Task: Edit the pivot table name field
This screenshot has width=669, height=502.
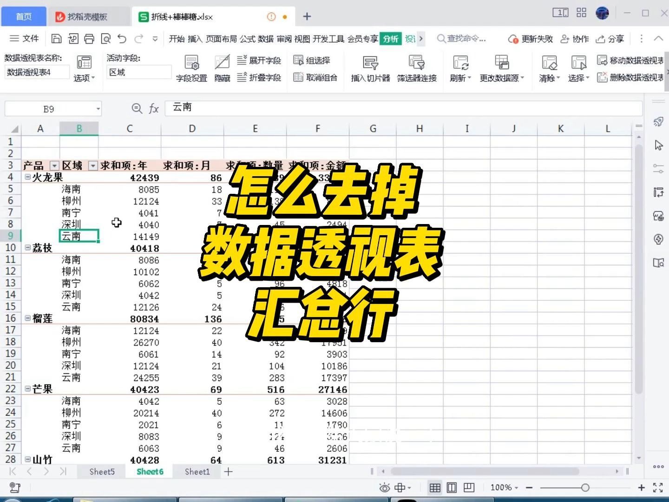Action: (37, 72)
